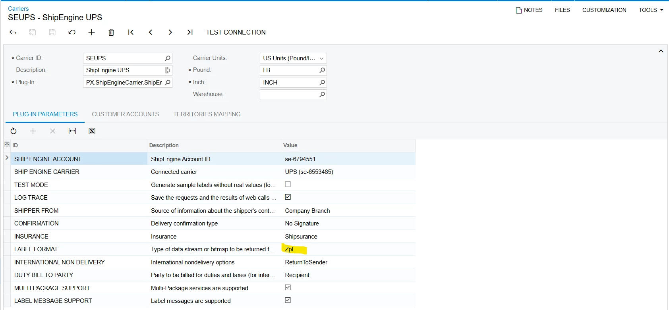The height and width of the screenshot is (310, 669).
Task: Jump to the last record
Action: tap(190, 32)
